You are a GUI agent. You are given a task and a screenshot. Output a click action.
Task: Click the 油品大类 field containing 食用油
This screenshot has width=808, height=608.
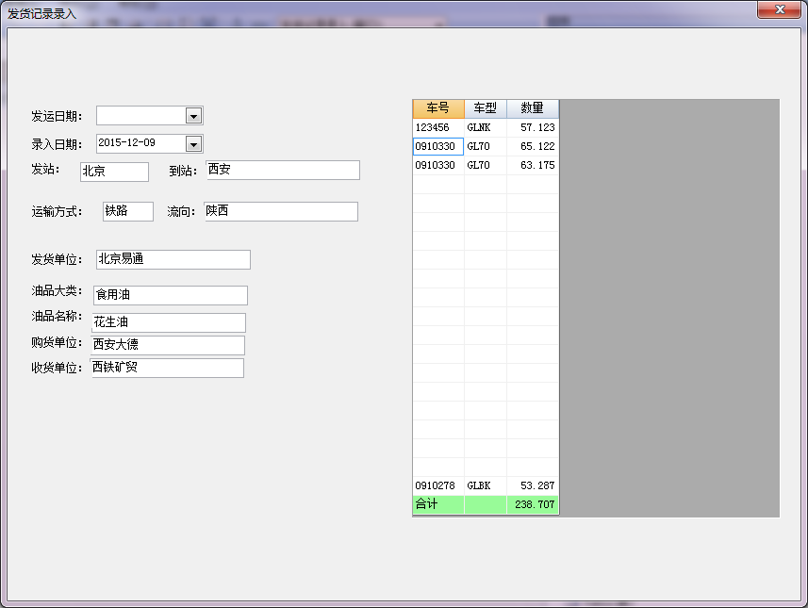coord(171,295)
